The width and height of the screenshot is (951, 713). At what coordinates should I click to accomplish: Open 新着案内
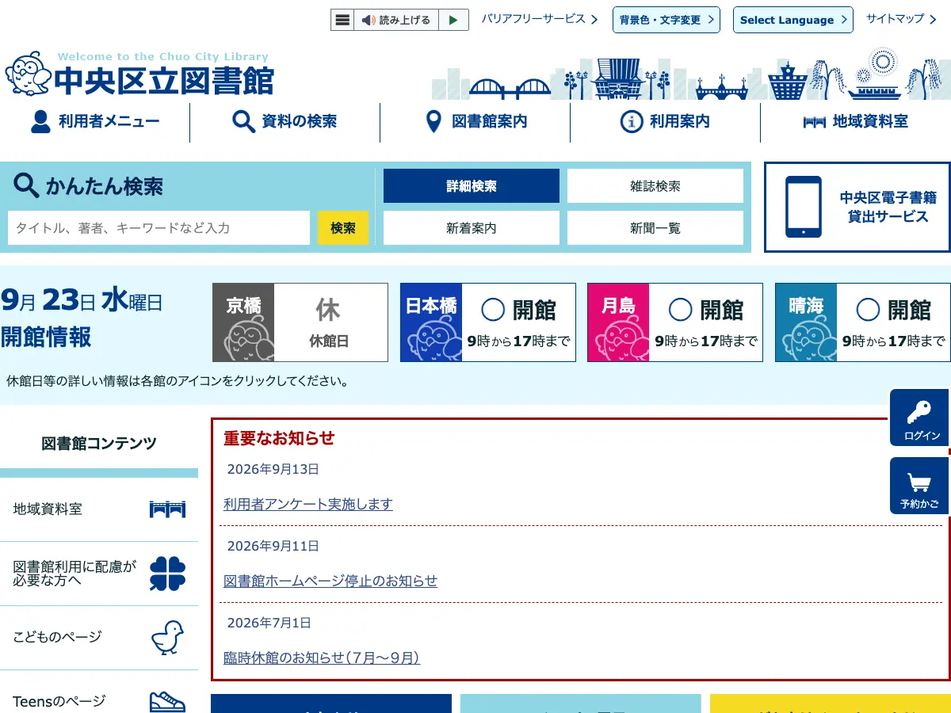pyautogui.click(x=472, y=227)
